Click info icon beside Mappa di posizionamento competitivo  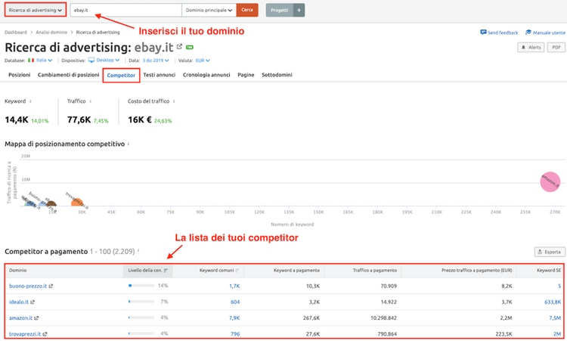pos(129,144)
